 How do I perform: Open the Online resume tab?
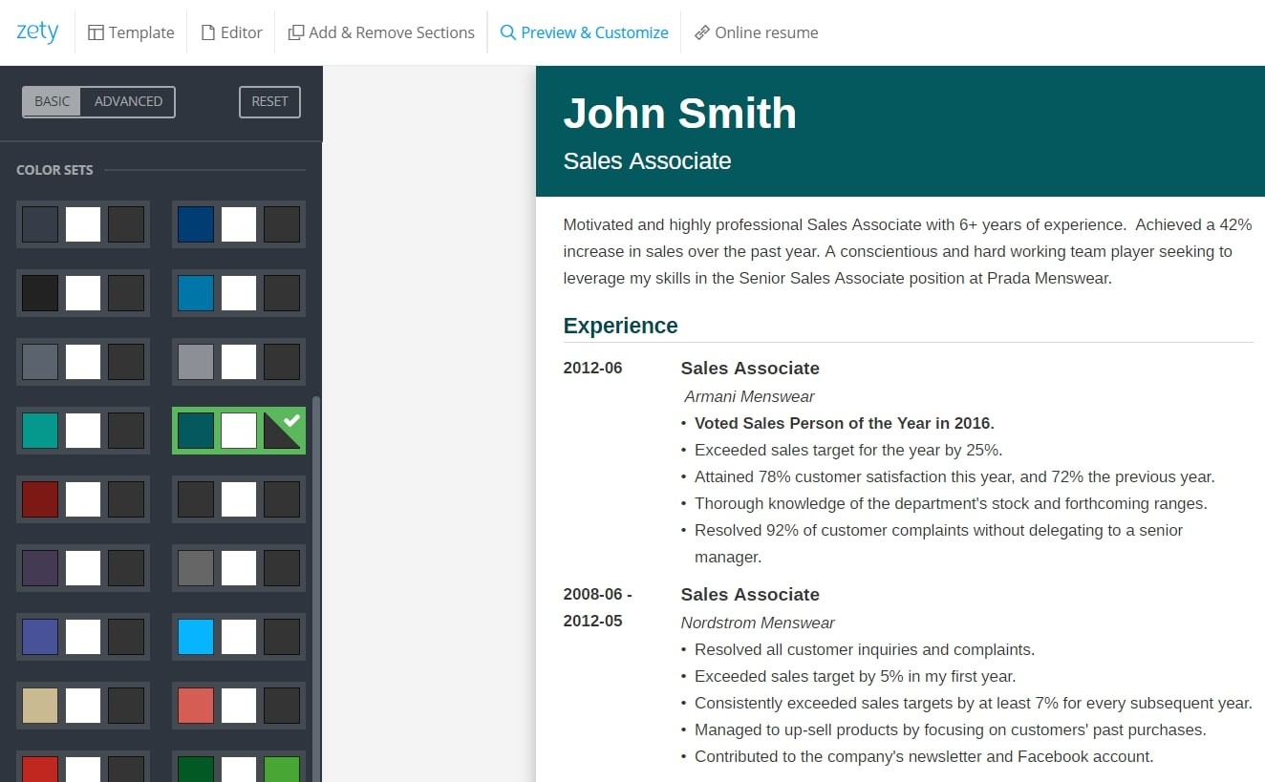[756, 32]
